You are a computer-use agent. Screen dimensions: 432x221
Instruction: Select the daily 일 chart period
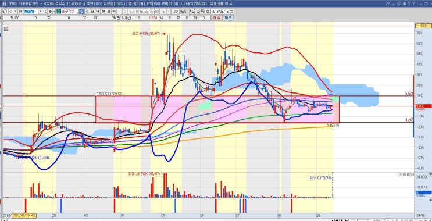(81, 12)
